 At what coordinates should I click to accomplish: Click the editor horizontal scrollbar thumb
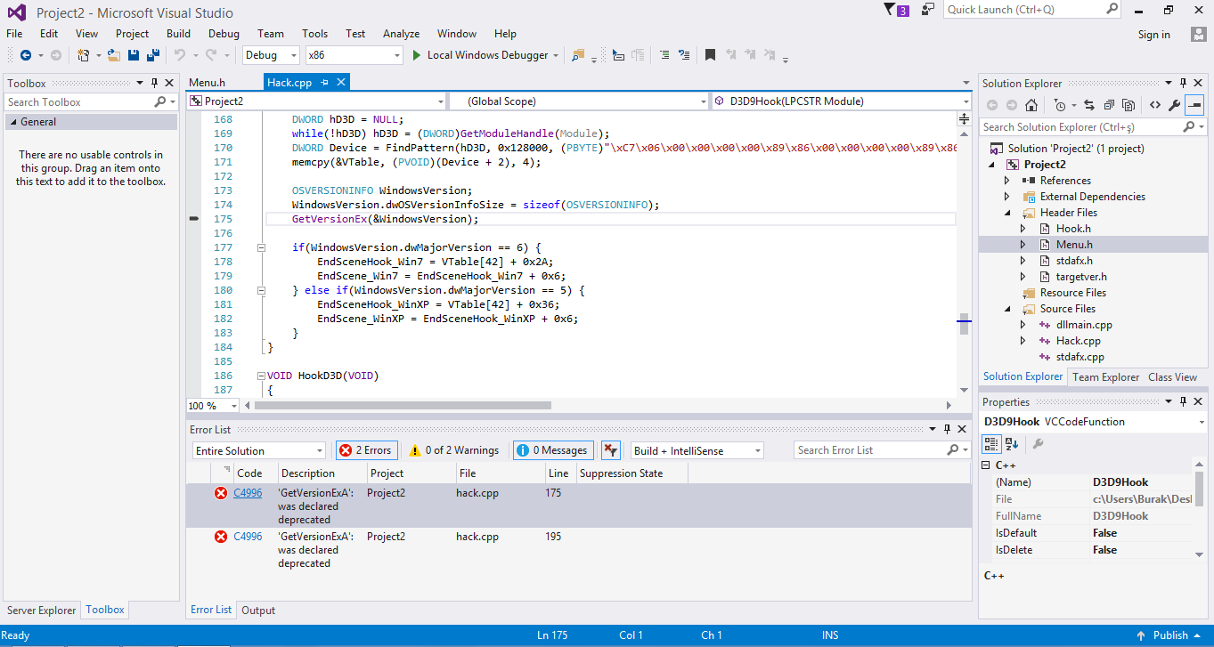coord(403,406)
